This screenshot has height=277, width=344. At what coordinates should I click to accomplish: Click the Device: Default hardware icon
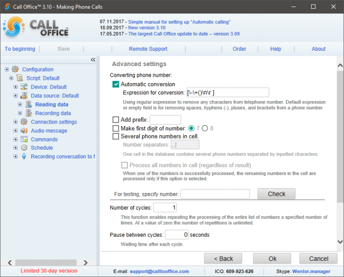[x=24, y=87]
